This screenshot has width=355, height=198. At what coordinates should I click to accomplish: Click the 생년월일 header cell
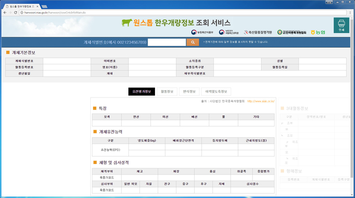coord(24,73)
